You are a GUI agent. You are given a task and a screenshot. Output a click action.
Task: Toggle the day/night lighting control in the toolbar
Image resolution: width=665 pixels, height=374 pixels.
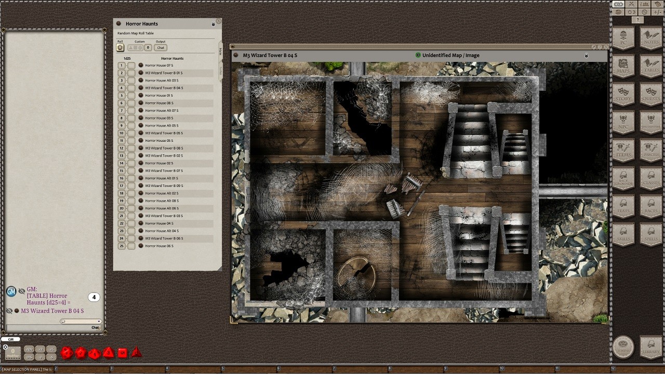coord(631,12)
